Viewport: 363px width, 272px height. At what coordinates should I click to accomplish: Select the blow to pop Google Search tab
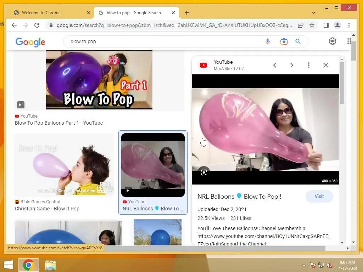[136, 13]
